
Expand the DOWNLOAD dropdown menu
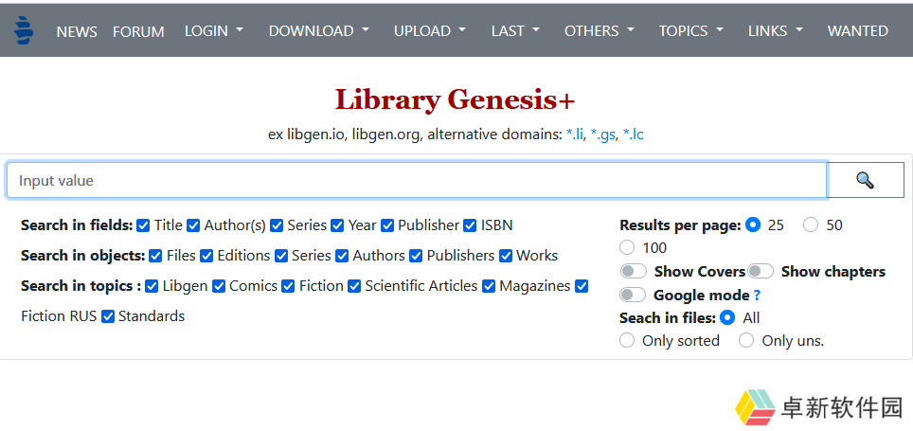318,31
